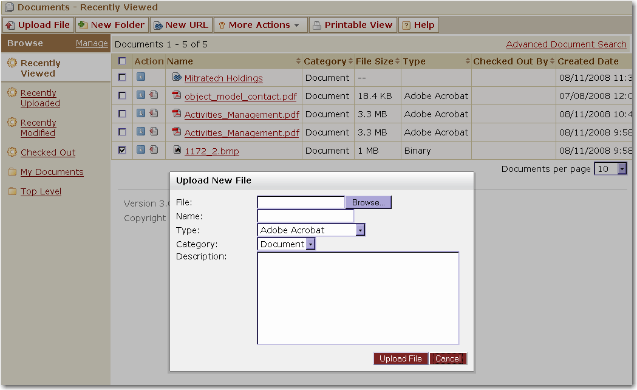Screen dimensions: 637x390
Task: Open the 1172_2.bmp file link
Action: [x=212, y=151]
